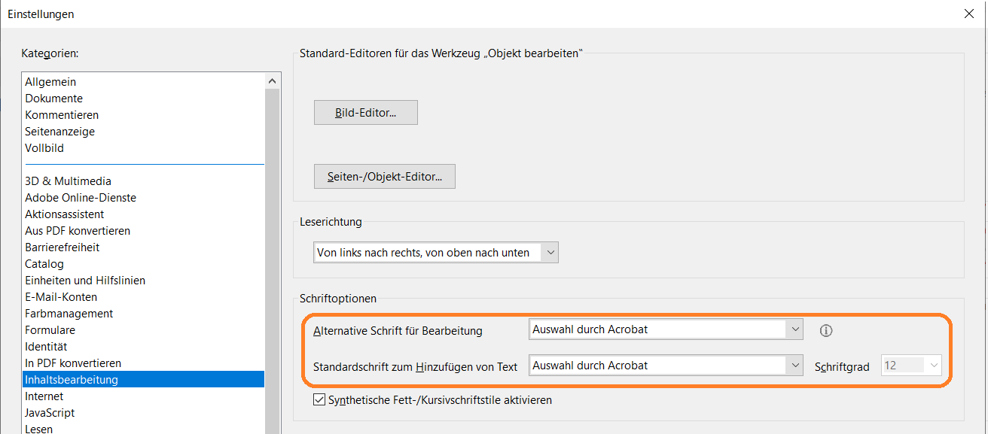
Task: Click the Seiten-/Objekt-Editor button
Action: tap(384, 176)
